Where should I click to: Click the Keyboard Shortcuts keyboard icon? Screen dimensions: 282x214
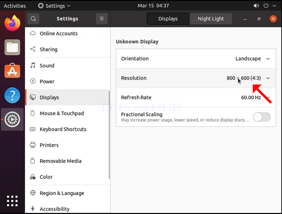33,129
